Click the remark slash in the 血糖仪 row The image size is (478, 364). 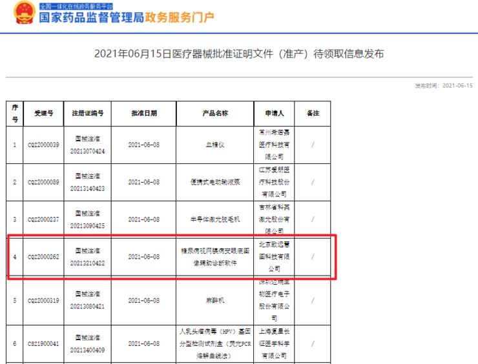[313, 145]
